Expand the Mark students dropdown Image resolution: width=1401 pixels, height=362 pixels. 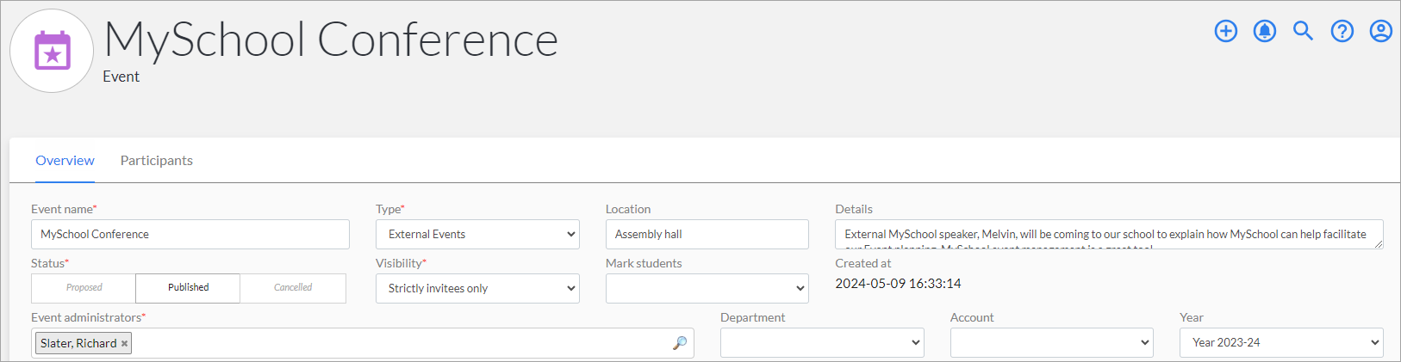[x=707, y=288]
